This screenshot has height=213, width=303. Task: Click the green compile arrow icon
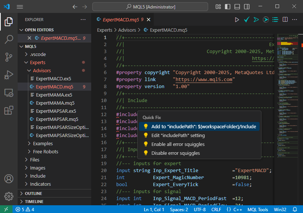(256, 20)
